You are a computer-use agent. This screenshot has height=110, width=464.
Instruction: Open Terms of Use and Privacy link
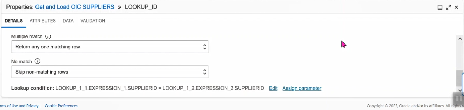19,106
